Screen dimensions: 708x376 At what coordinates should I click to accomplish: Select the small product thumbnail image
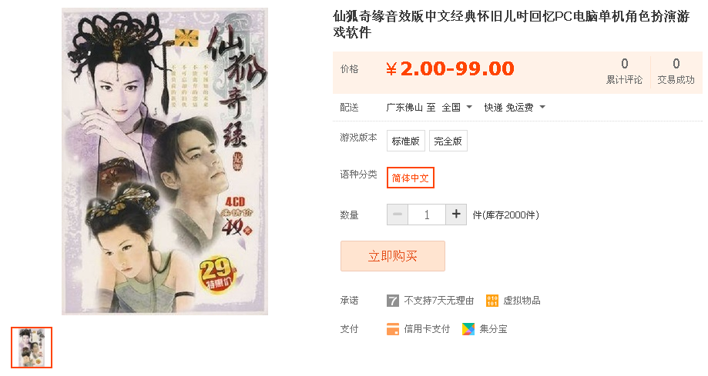[32, 347]
